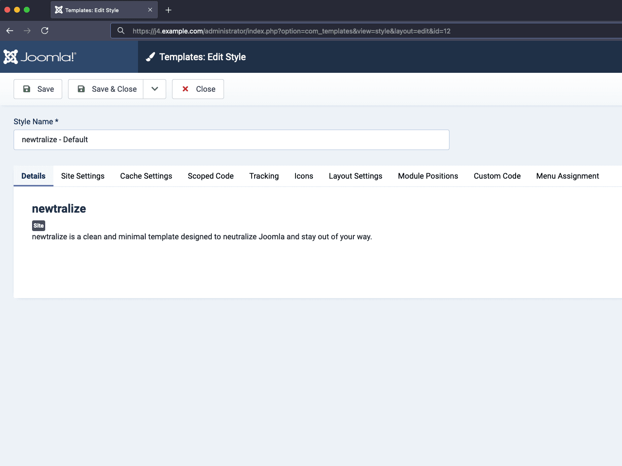Close the style editor with Close button

pos(198,89)
